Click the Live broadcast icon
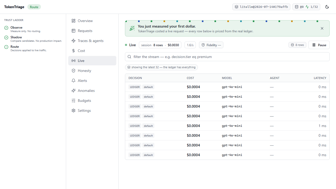Image resolution: width=336 pixels, height=189 pixels. click(x=73, y=61)
